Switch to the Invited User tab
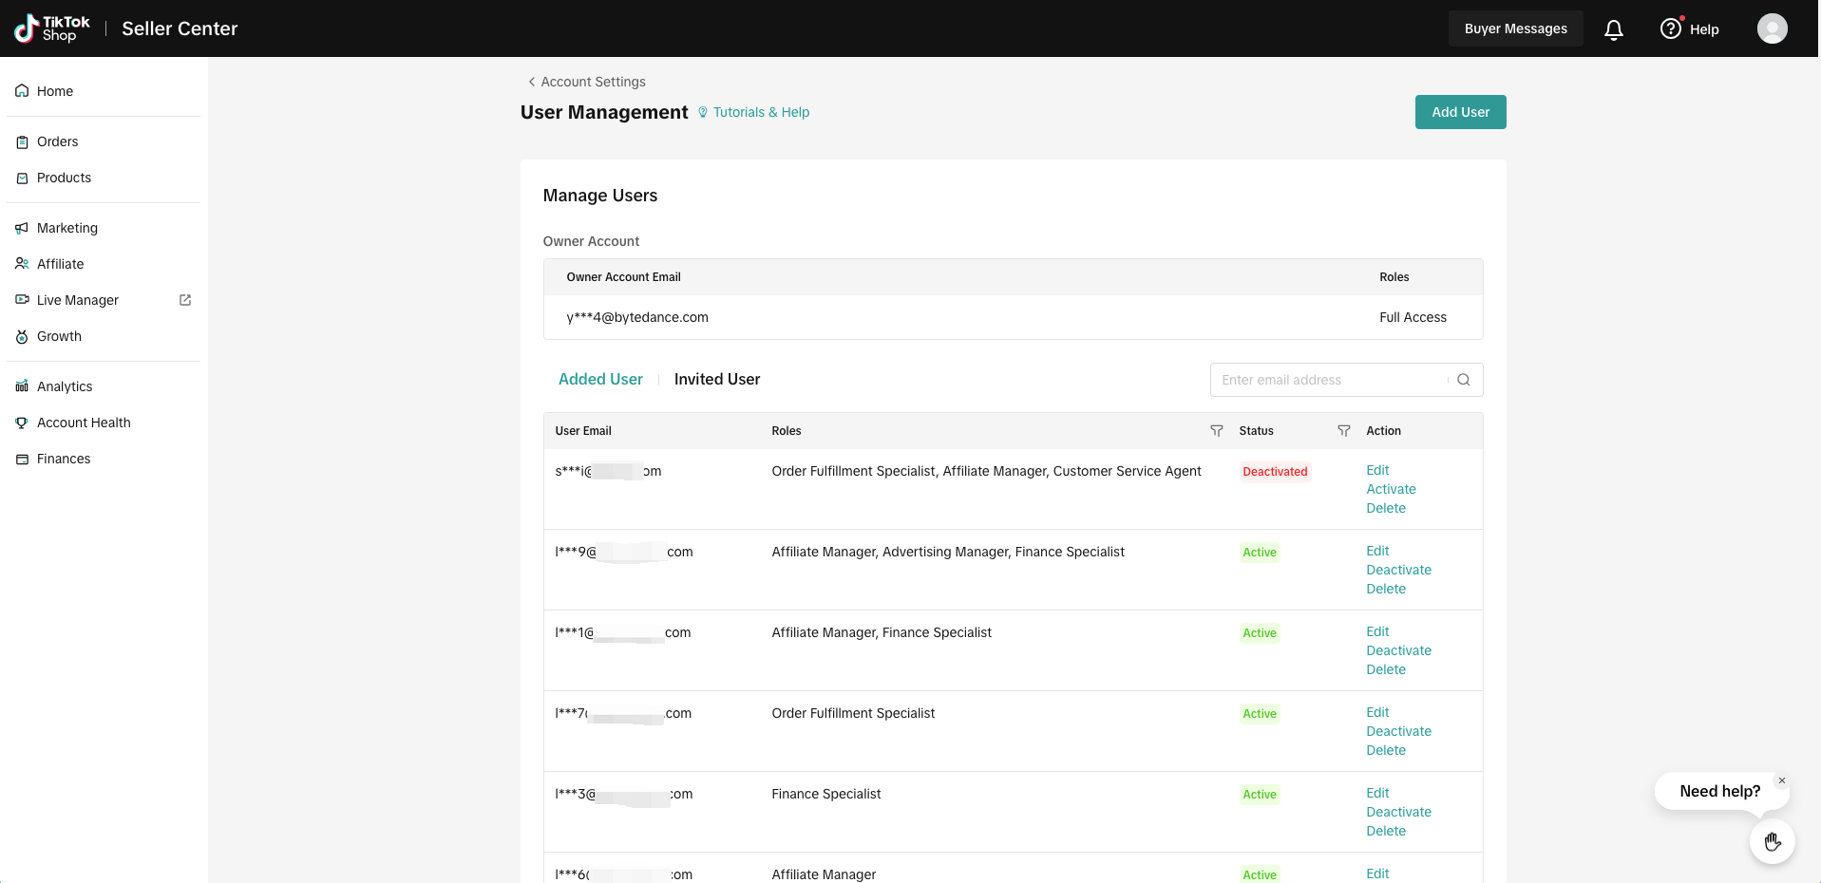 point(717,379)
